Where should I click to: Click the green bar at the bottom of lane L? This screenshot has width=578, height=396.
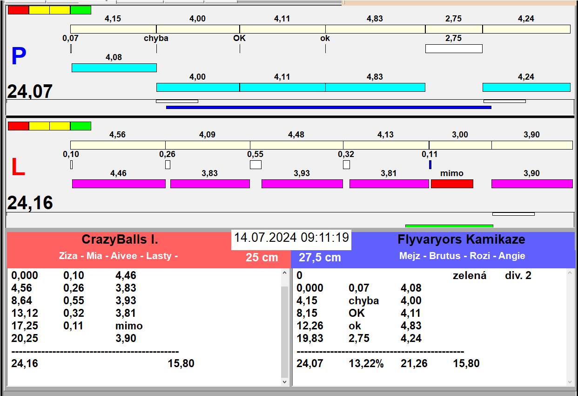pyautogui.click(x=449, y=226)
